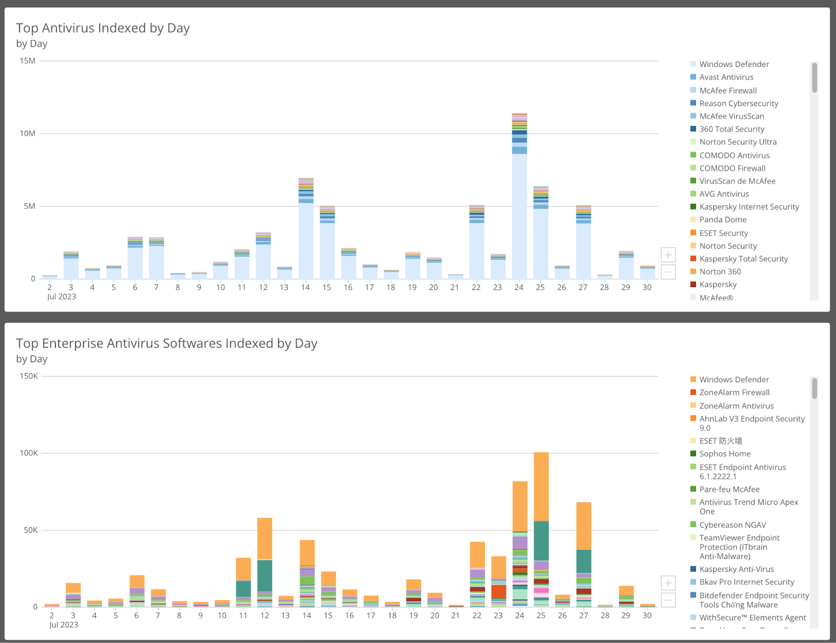Toggle Norton Security Ultra legend entry
The image size is (836, 643).
click(x=733, y=142)
